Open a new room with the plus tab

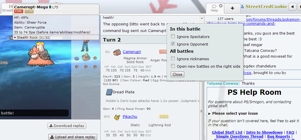pyautogui.click(x=232, y=8)
